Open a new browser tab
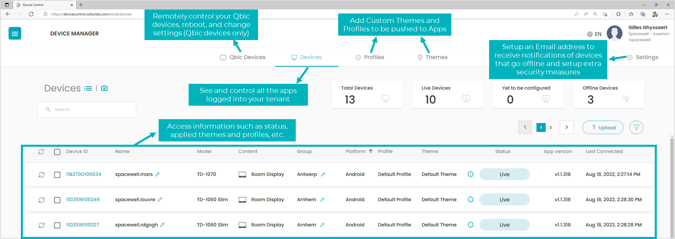Screen dimensions: 675x239 [x=81, y=5]
